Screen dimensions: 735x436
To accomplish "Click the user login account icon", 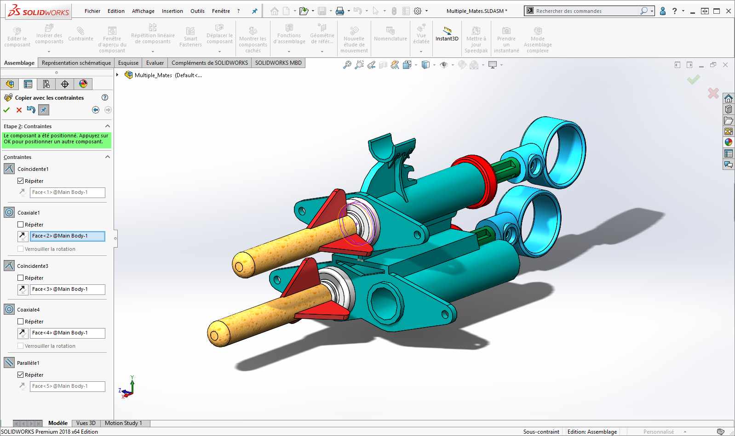I will (x=663, y=11).
